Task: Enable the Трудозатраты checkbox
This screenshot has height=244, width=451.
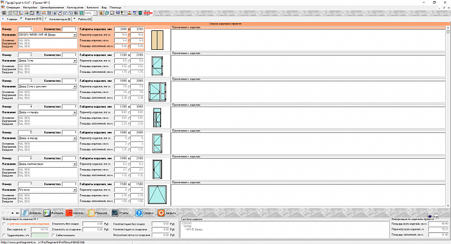Action: click(4, 236)
